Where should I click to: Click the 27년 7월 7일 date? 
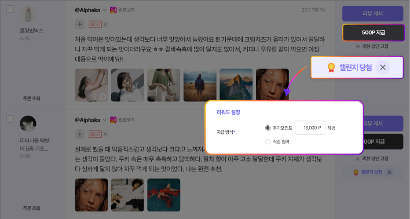point(313,10)
